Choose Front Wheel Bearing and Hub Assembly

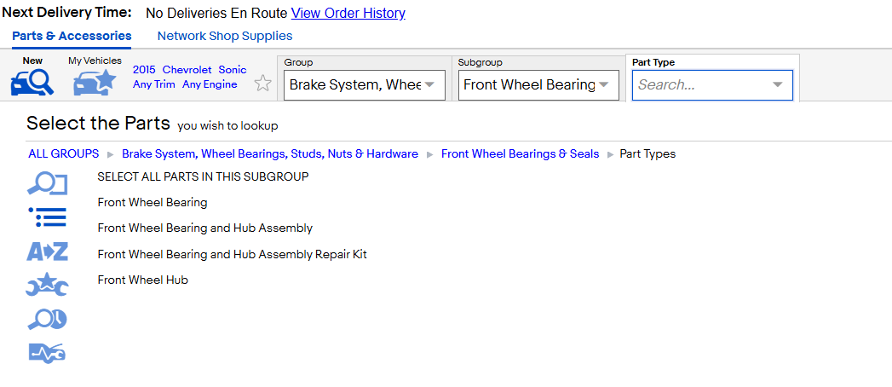(x=204, y=228)
